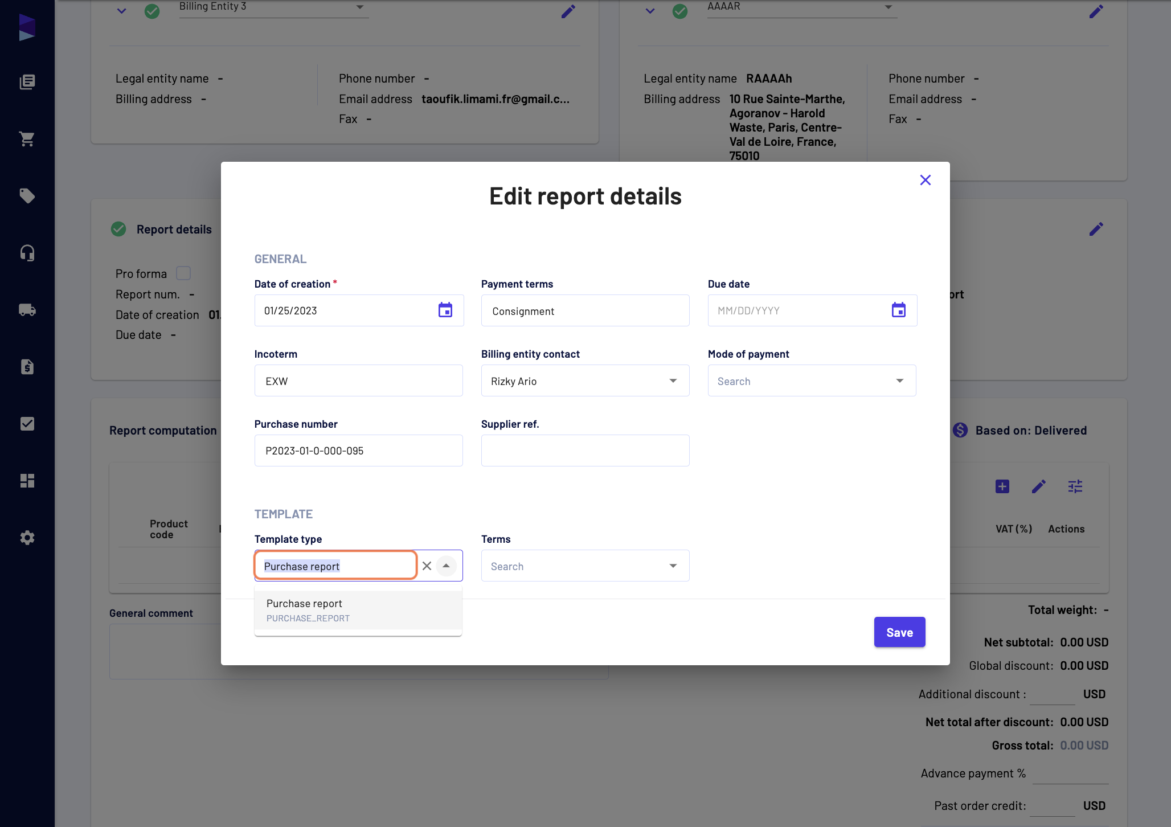Click the Past order credit input

click(x=1053, y=806)
